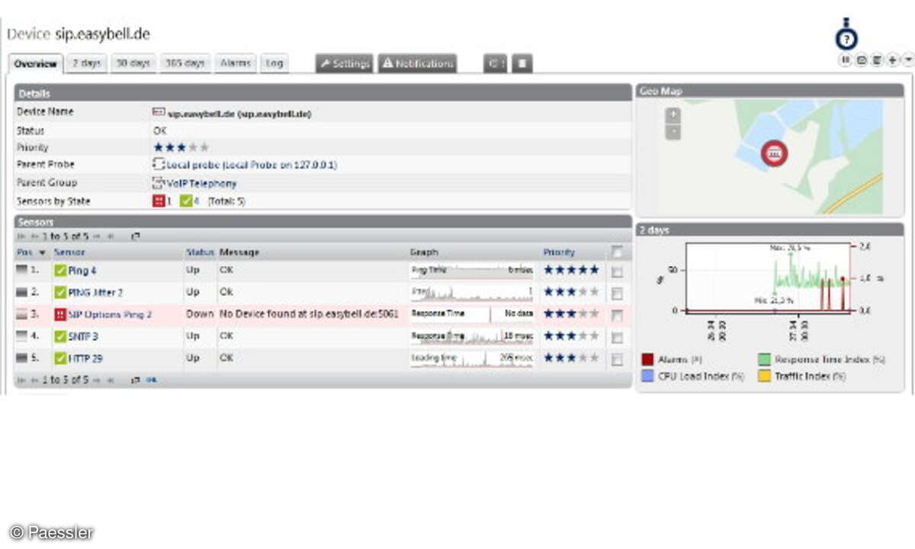
Task: Open table in new window icon above sensors
Action: pyautogui.click(x=136, y=236)
